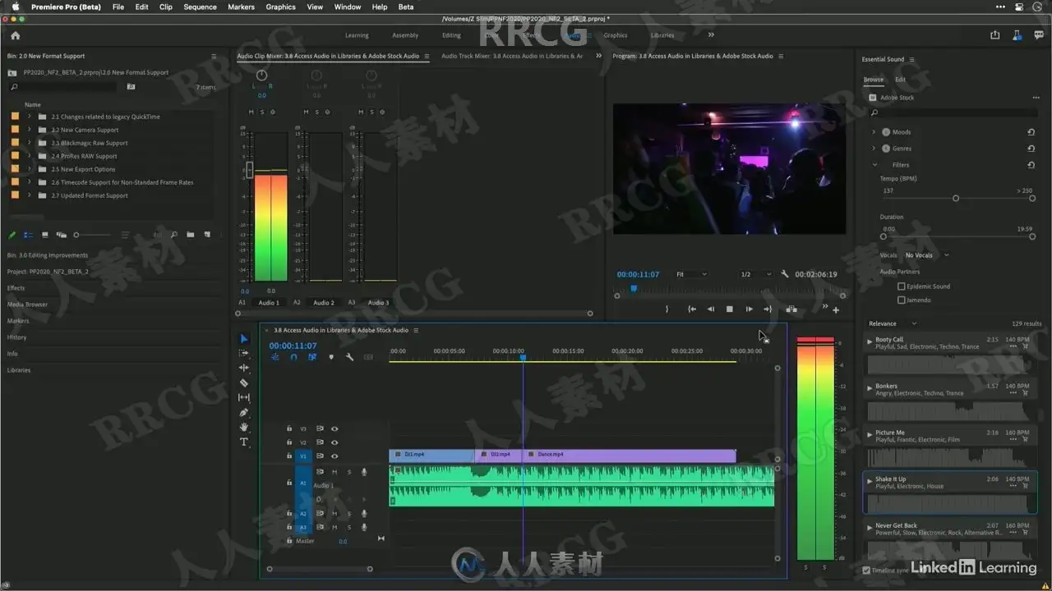The width and height of the screenshot is (1052, 591).
Task: Select the Ripple Edit tool
Action: pos(244,368)
